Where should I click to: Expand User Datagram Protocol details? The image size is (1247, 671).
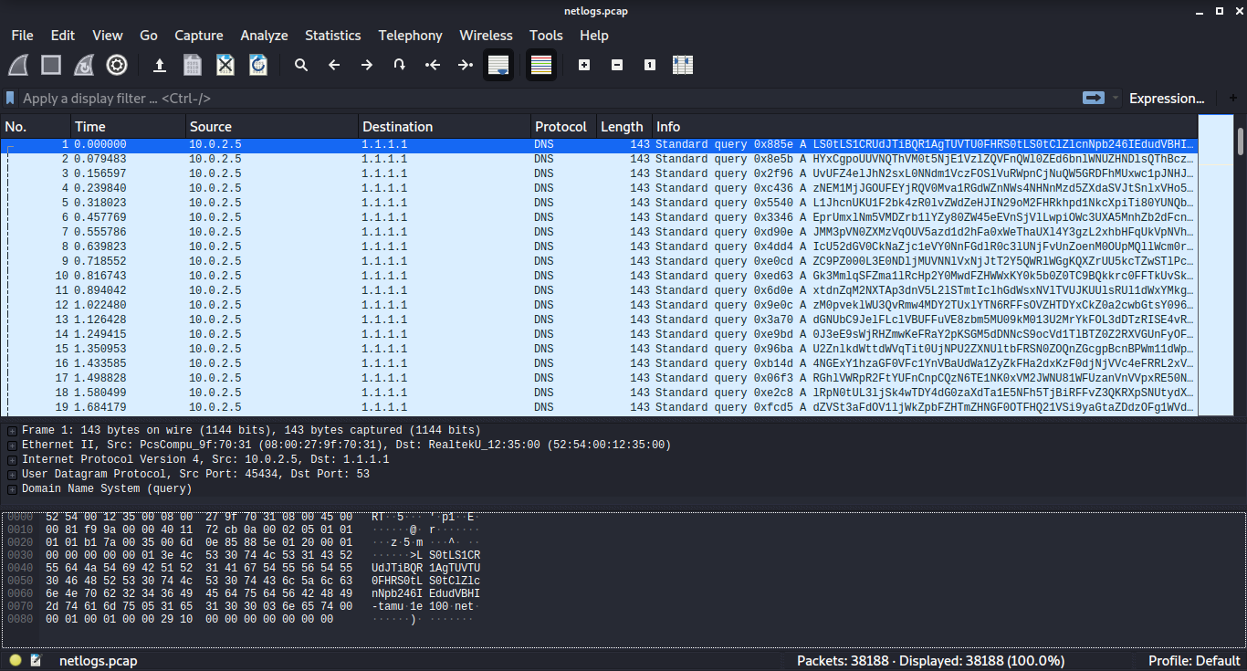click(12, 474)
